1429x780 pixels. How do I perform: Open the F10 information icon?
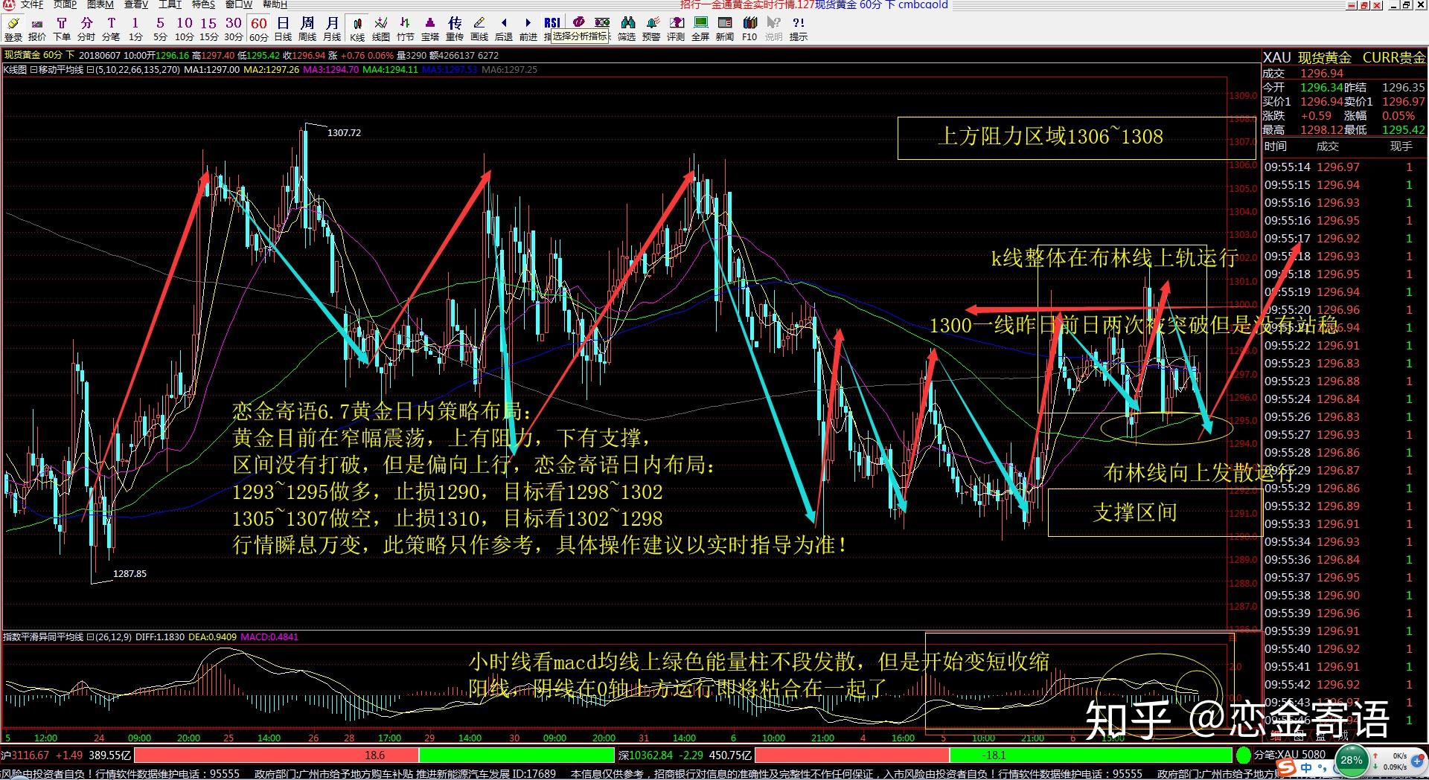coord(749,29)
